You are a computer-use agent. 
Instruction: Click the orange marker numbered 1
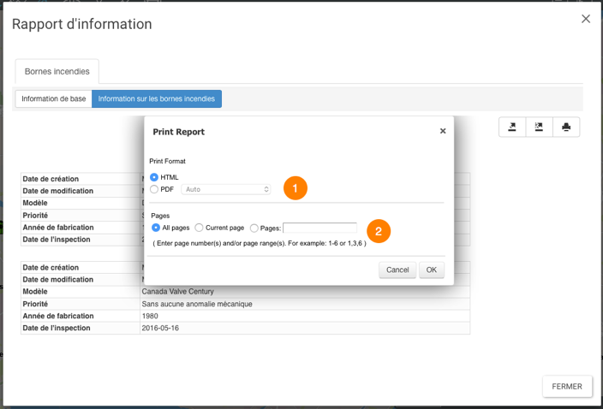pos(295,188)
